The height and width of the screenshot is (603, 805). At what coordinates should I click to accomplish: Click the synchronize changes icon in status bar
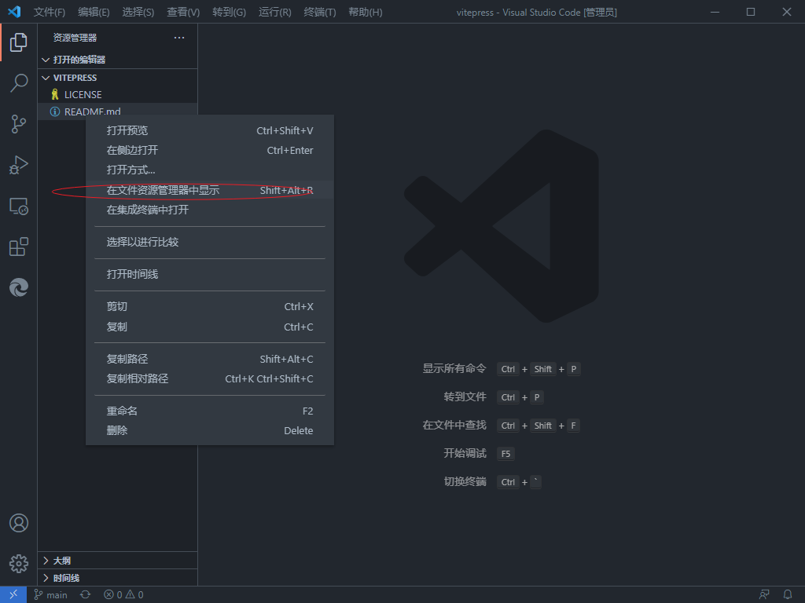tap(85, 595)
